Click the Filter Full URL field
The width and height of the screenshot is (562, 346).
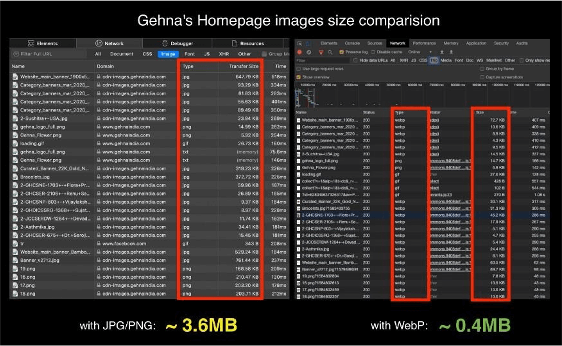49,54
